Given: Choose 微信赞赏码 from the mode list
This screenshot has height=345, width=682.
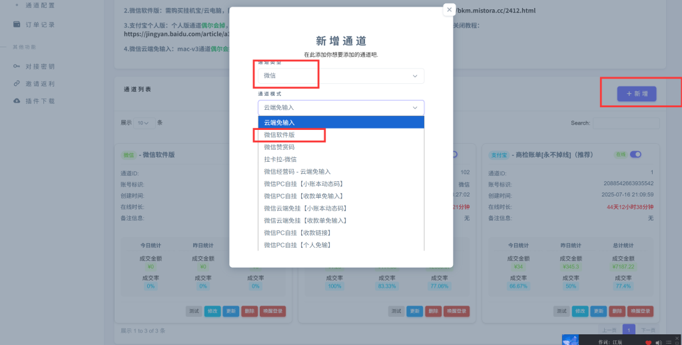Looking at the screenshot, I should pos(341,147).
